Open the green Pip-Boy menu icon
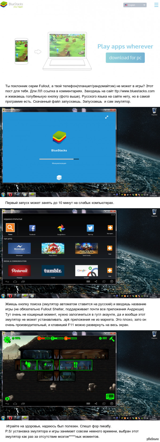This screenshot has height=442, width=160. tap(110, 396)
